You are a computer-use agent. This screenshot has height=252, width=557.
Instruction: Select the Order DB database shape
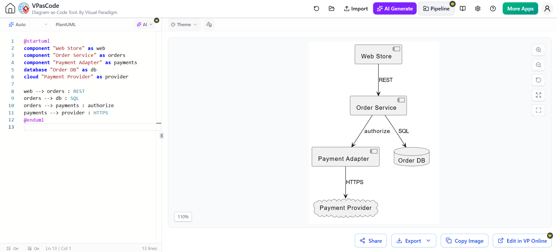tap(411, 157)
